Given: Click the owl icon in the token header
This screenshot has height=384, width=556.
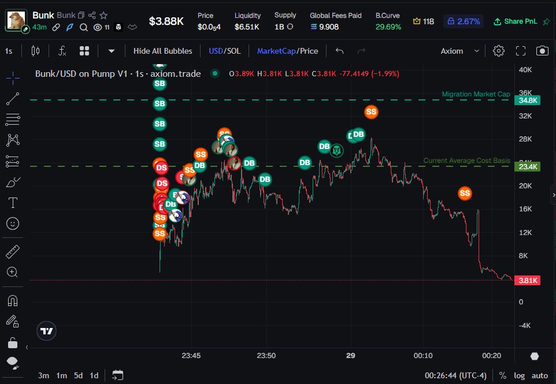Looking at the screenshot, I should (118, 27).
